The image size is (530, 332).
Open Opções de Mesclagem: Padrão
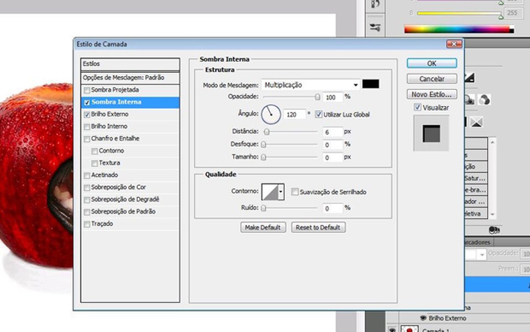tap(123, 78)
